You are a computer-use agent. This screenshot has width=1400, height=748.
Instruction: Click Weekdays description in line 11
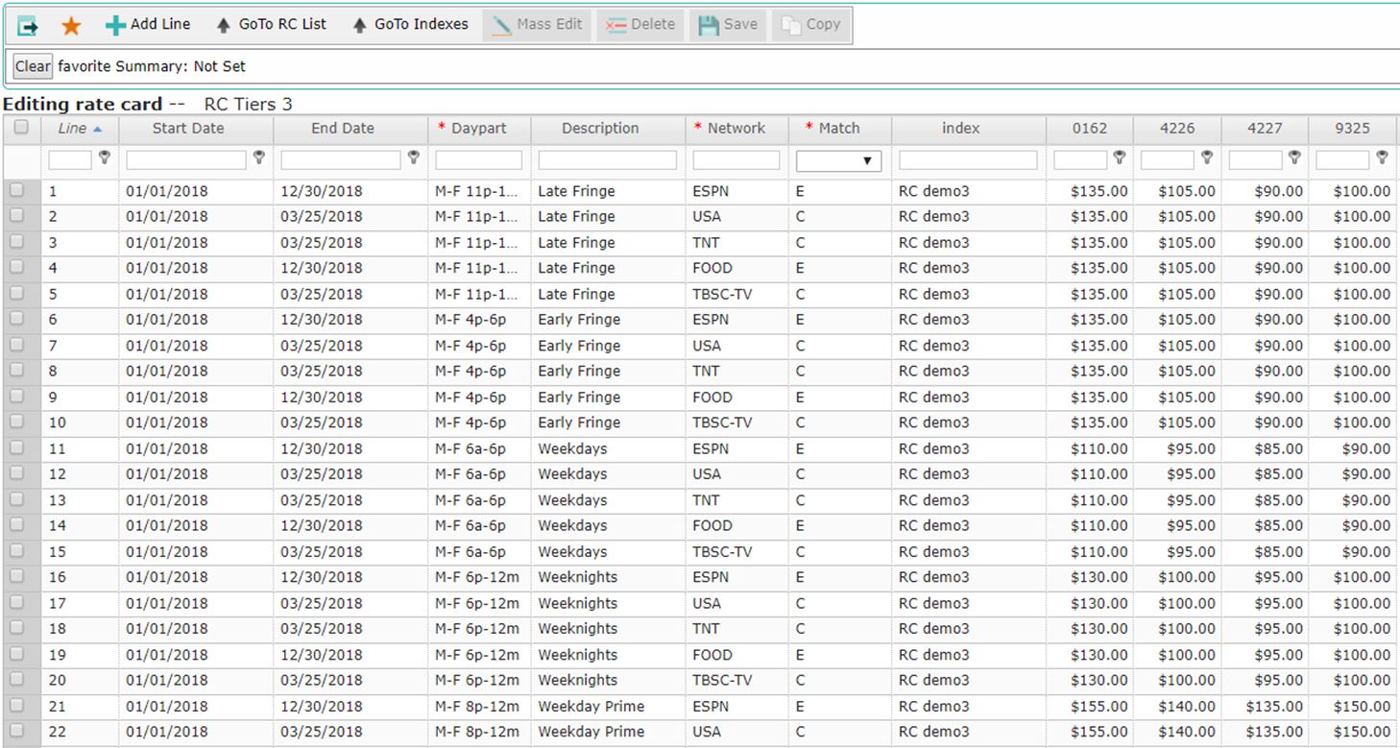click(572, 448)
